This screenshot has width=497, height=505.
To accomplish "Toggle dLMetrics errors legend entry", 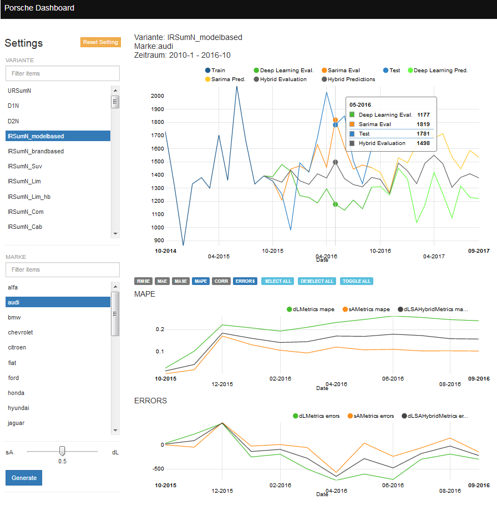I will [316, 416].
